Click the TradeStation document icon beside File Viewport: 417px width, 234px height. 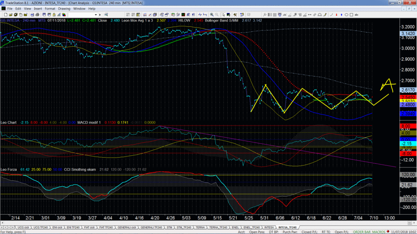(x=3, y=9)
